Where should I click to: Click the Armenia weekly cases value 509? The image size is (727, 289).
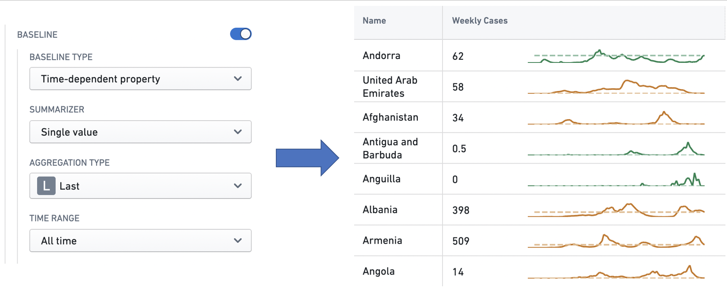coord(461,241)
